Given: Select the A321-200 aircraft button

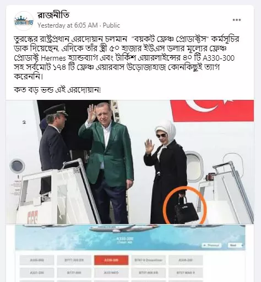Looking at the screenshot, I should [37, 273].
